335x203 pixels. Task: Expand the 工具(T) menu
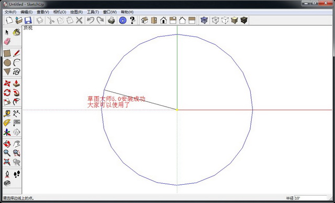pyautogui.click(x=93, y=12)
